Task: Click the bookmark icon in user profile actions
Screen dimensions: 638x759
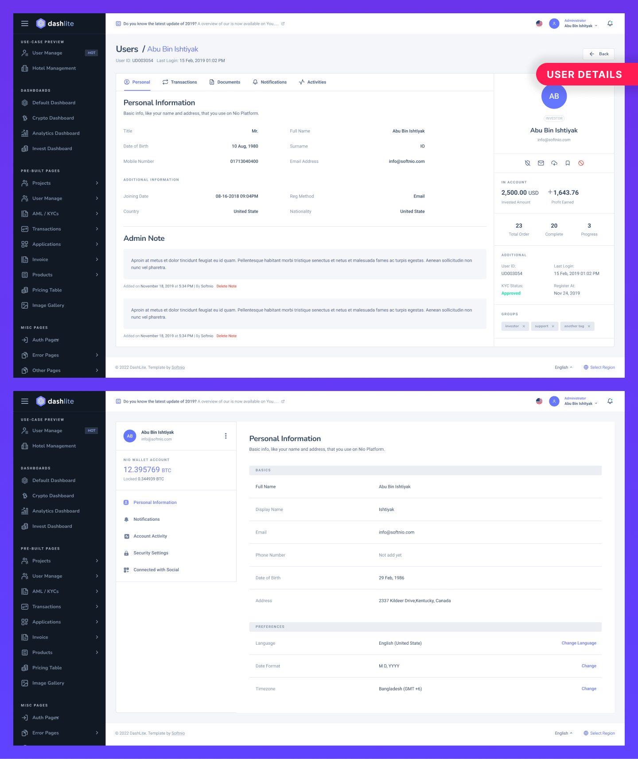Action: [568, 163]
